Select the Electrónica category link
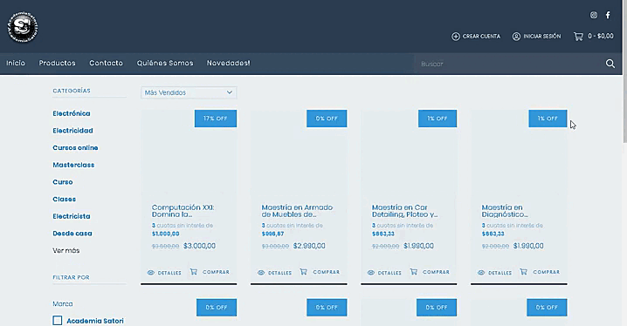Viewport: 627px width, 326px height. pyautogui.click(x=72, y=113)
